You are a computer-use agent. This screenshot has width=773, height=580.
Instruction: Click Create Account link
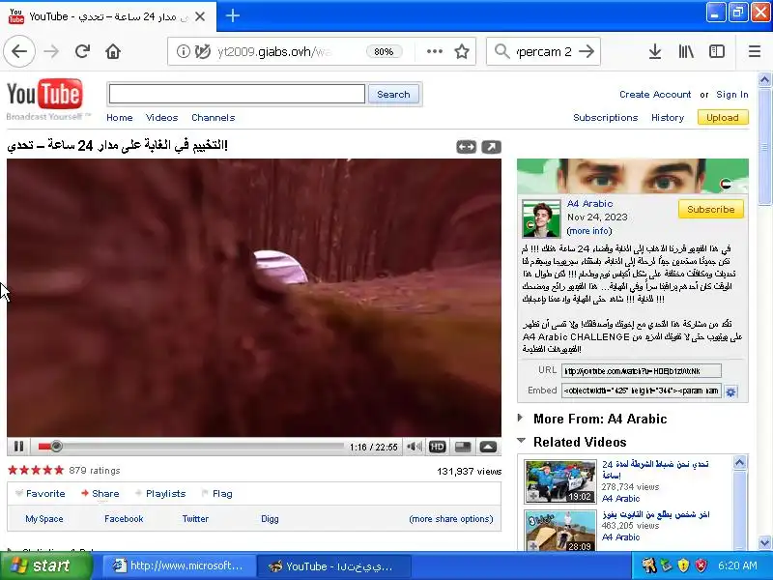655,94
